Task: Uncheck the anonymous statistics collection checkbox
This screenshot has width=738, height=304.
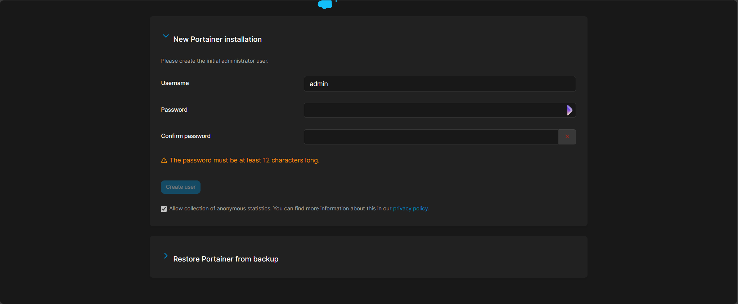Action: [164, 209]
